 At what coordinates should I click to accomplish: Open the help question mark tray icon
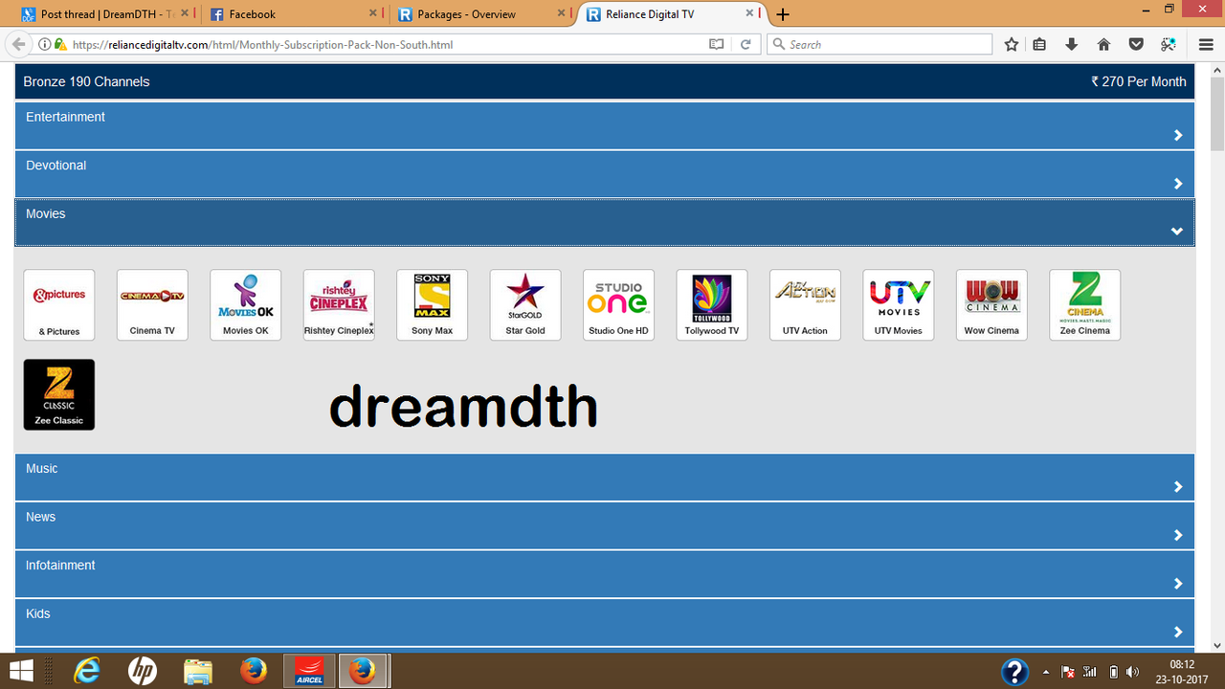[x=1014, y=671]
